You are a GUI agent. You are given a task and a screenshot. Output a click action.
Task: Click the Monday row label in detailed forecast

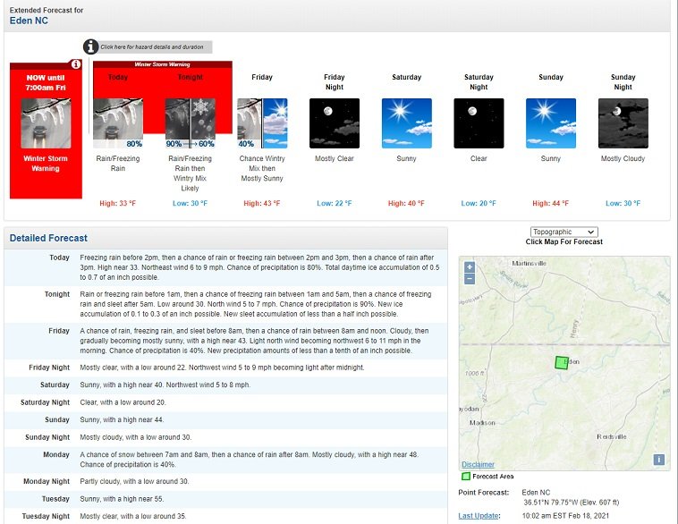pyautogui.click(x=56, y=455)
